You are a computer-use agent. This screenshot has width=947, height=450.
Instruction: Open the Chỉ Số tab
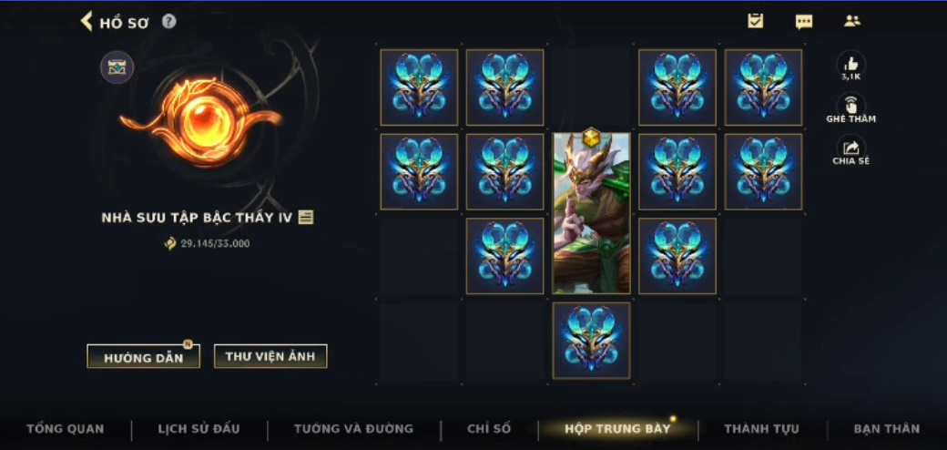click(489, 429)
